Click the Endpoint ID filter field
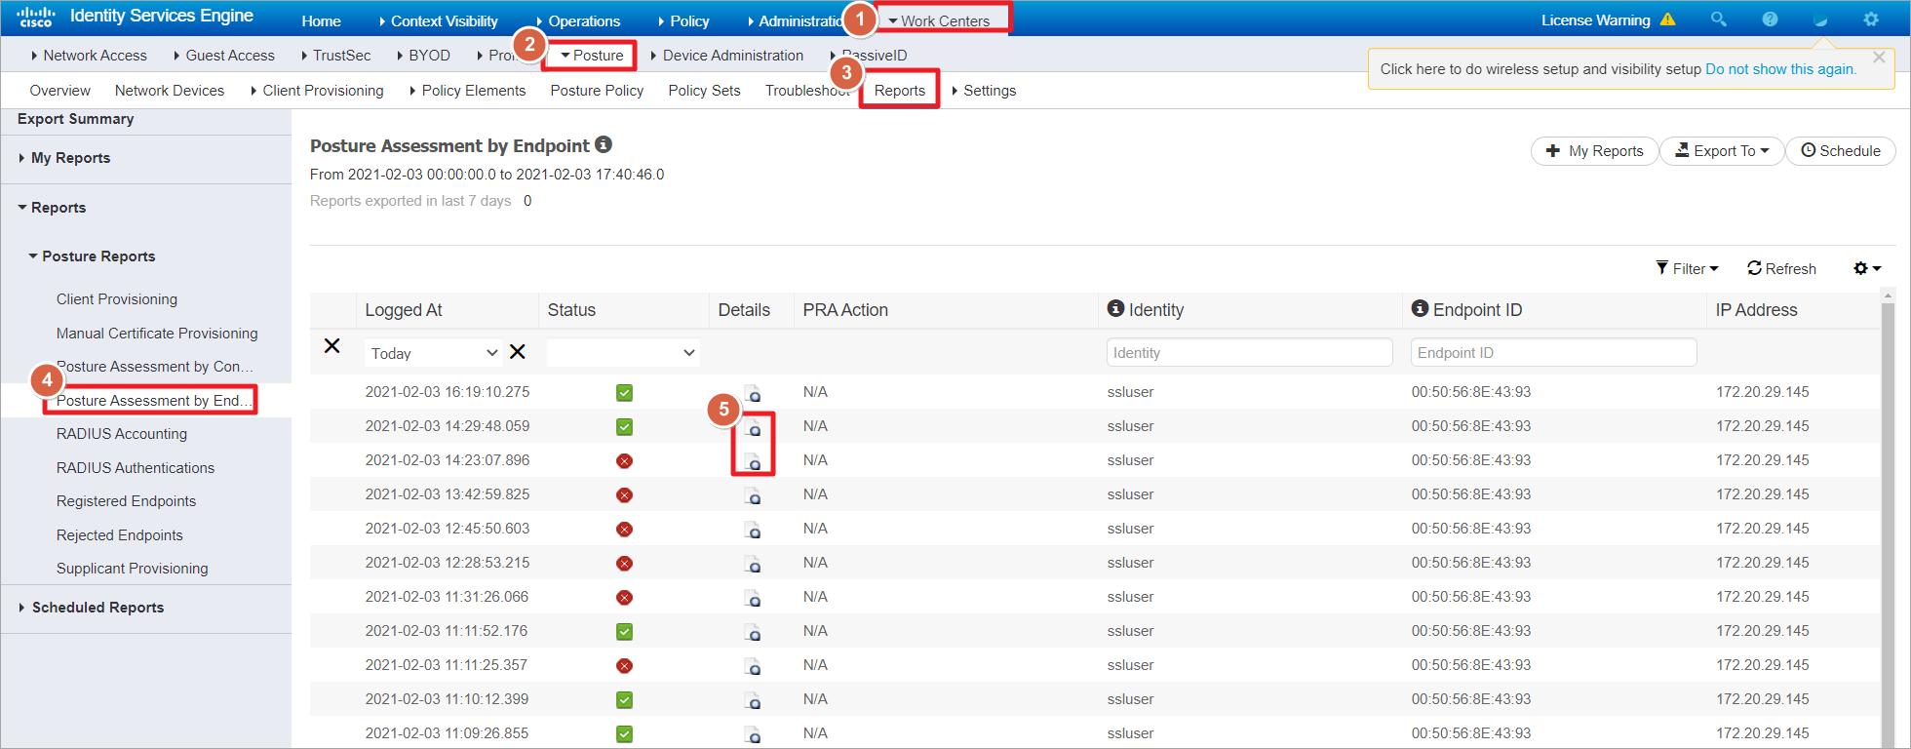This screenshot has width=1911, height=749. pos(1553,353)
